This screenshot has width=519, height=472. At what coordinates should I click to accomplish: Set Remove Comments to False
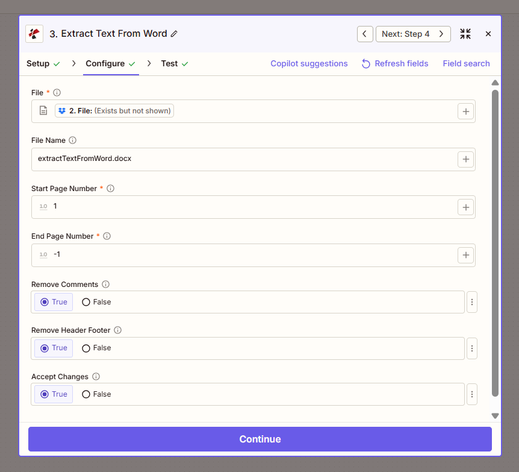tap(86, 302)
